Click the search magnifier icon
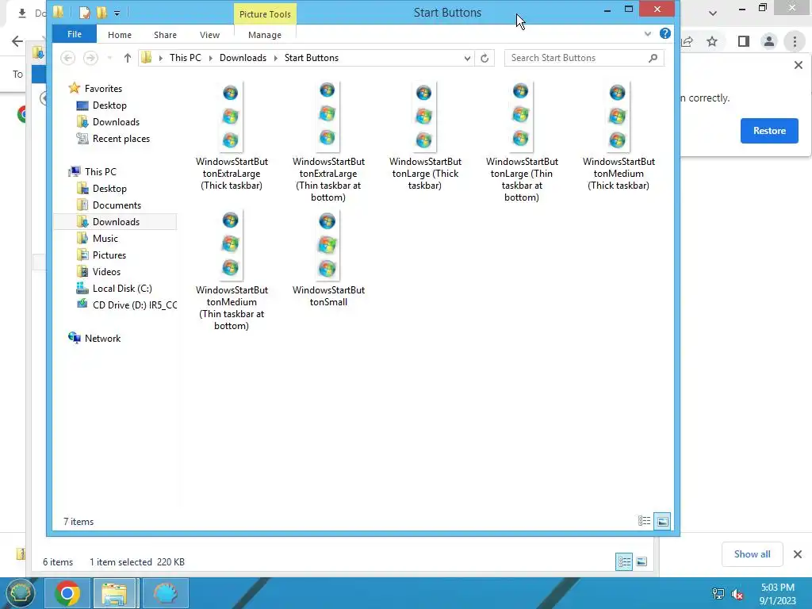This screenshot has height=609, width=812. tap(653, 58)
